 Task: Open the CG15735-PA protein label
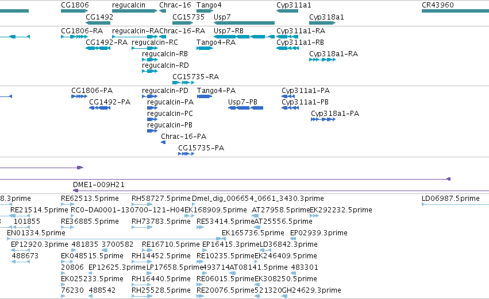point(201,148)
